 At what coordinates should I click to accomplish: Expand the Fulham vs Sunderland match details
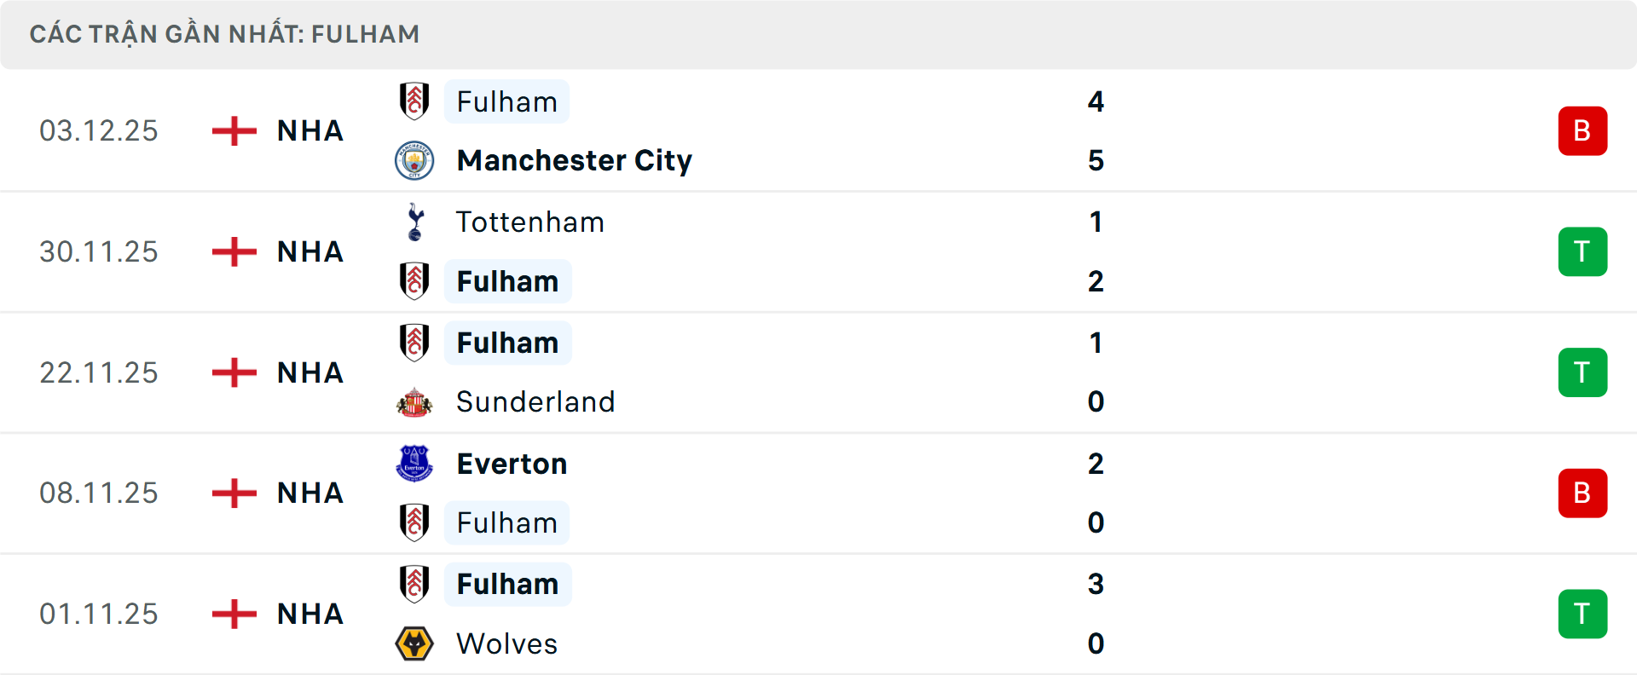(x=818, y=372)
